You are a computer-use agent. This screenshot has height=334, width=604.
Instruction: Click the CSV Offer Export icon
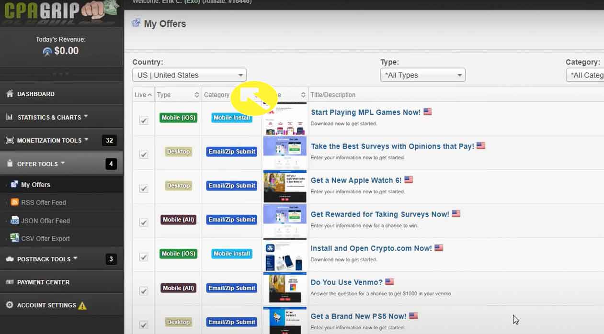pos(15,238)
